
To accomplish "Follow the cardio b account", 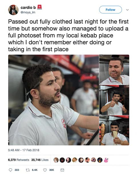I will click(110, 10).
